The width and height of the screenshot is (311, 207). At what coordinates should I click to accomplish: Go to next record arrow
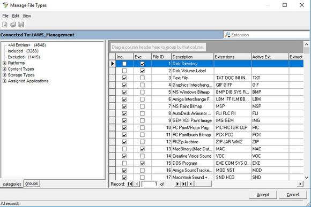[x=177, y=184]
